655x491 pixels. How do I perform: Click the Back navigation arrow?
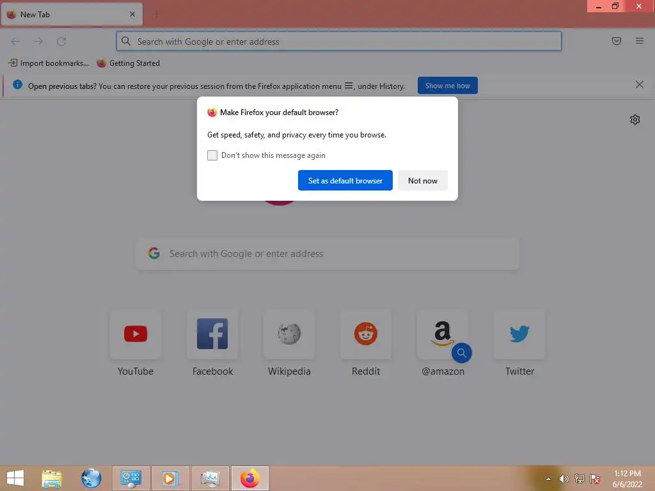[x=15, y=42]
